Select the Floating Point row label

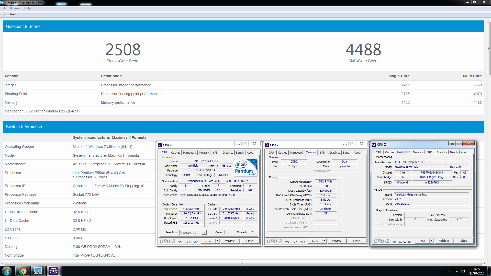(16, 94)
